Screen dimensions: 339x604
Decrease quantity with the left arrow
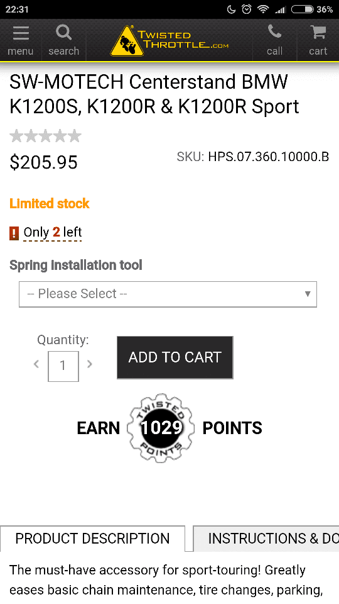(36, 364)
